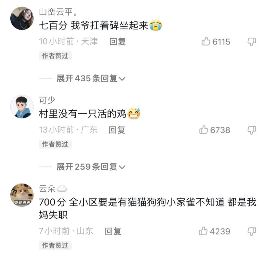Image resolution: width=267 pixels, height=260 pixels.
Task: Expand 259 replies under 可少's comment
Action: tap(91, 167)
